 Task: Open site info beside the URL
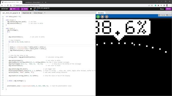coord(14,5)
